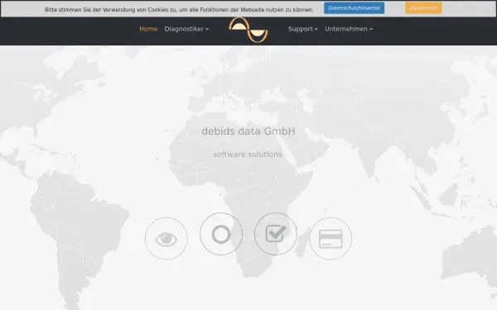Open the Support menu label
The image size is (497, 310).
[x=300, y=29]
